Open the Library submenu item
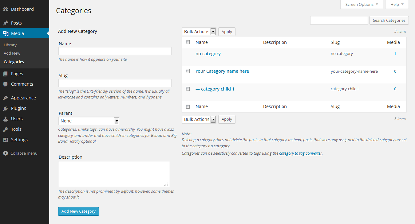This screenshot has width=415, height=224. pos(10,45)
